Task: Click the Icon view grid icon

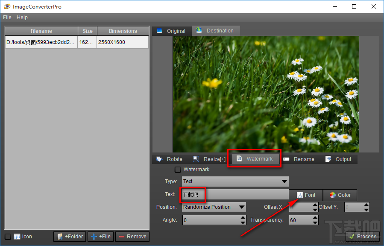Action: [17, 237]
